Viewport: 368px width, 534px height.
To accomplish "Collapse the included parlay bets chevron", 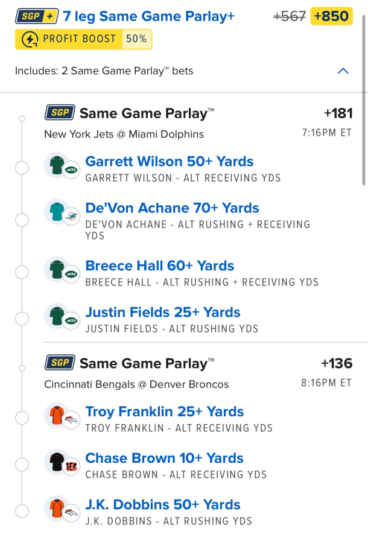I will pyautogui.click(x=343, y=71).
